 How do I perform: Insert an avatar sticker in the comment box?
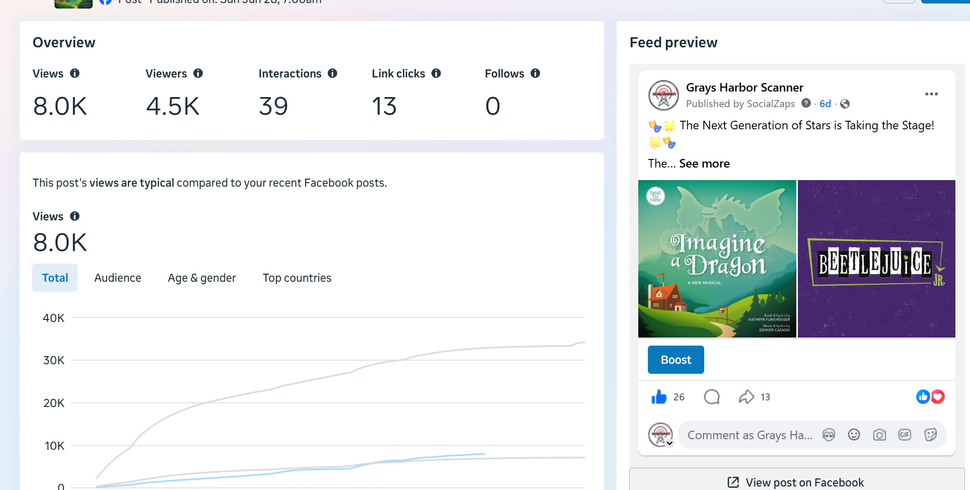[829, 435]
